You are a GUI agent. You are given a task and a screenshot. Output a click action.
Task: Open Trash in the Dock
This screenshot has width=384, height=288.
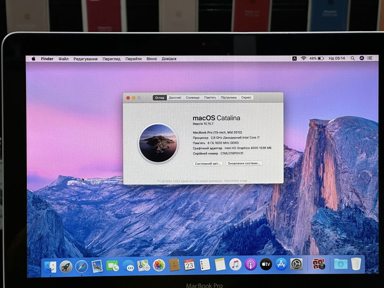[356, 264]
